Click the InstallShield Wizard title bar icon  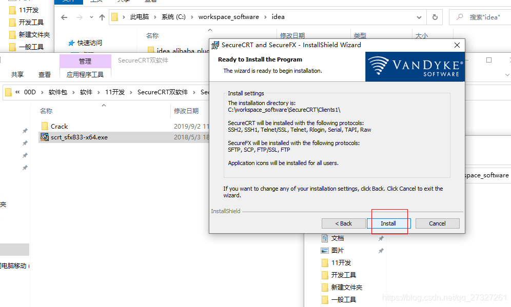(x=215, y=45)
